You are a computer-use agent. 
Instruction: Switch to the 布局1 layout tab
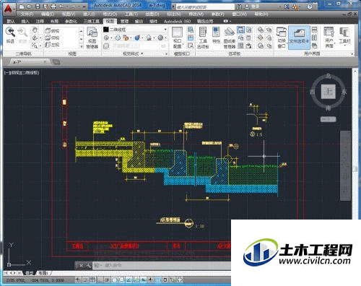44,273
